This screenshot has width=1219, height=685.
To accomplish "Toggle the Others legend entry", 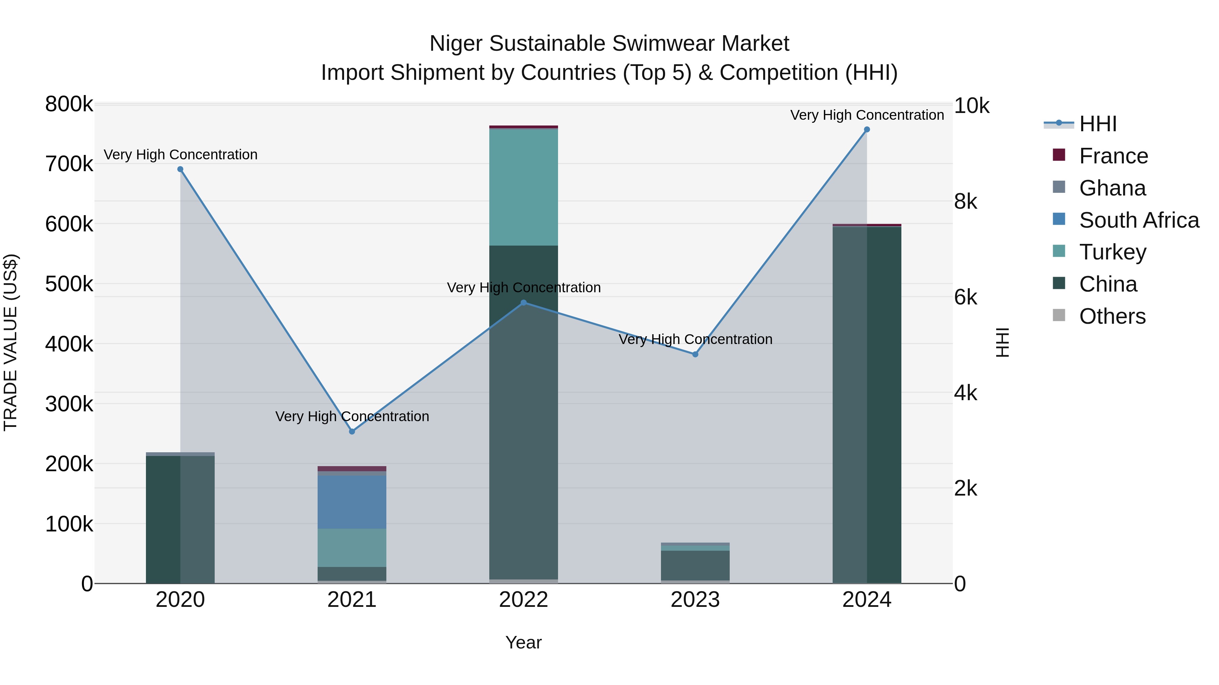I will pyautogui.click(x=1100, y=316).
